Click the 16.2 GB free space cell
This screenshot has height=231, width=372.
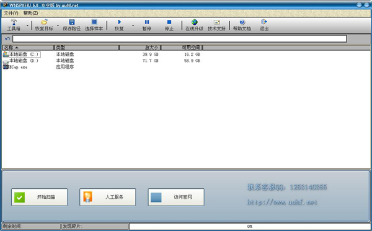click(192, 54)
